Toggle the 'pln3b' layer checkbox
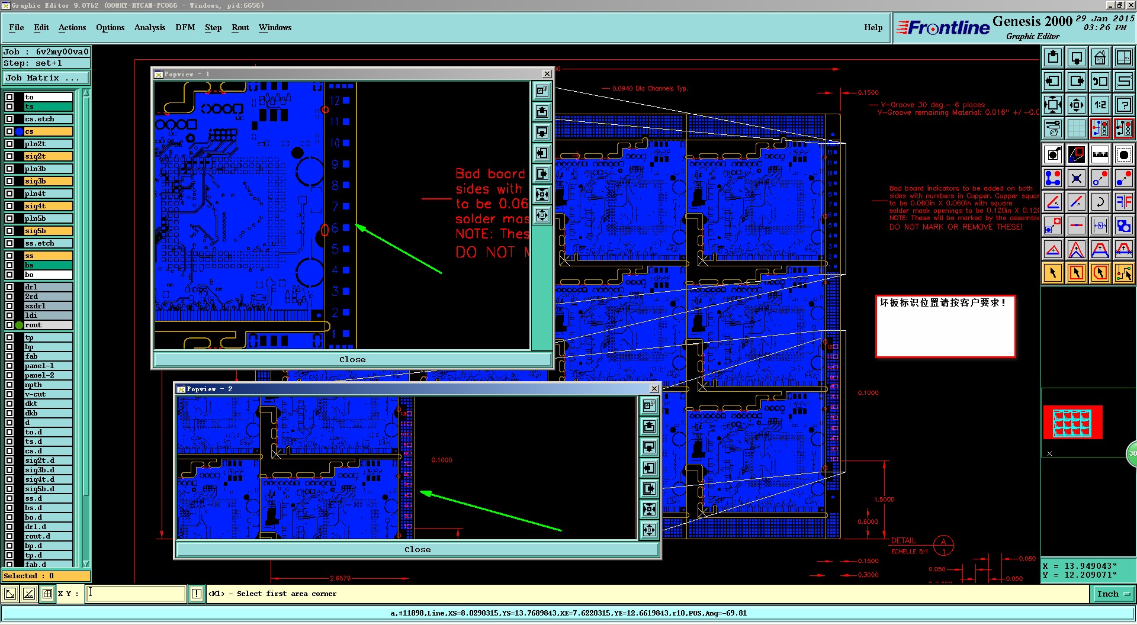 (9, 169)
